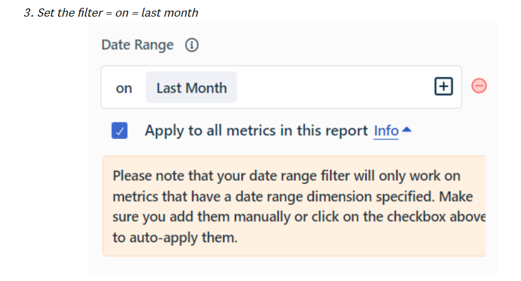521x281 pixels.
Task: Click the info icon beside Date Range
Action: click(x=192, y=45)
